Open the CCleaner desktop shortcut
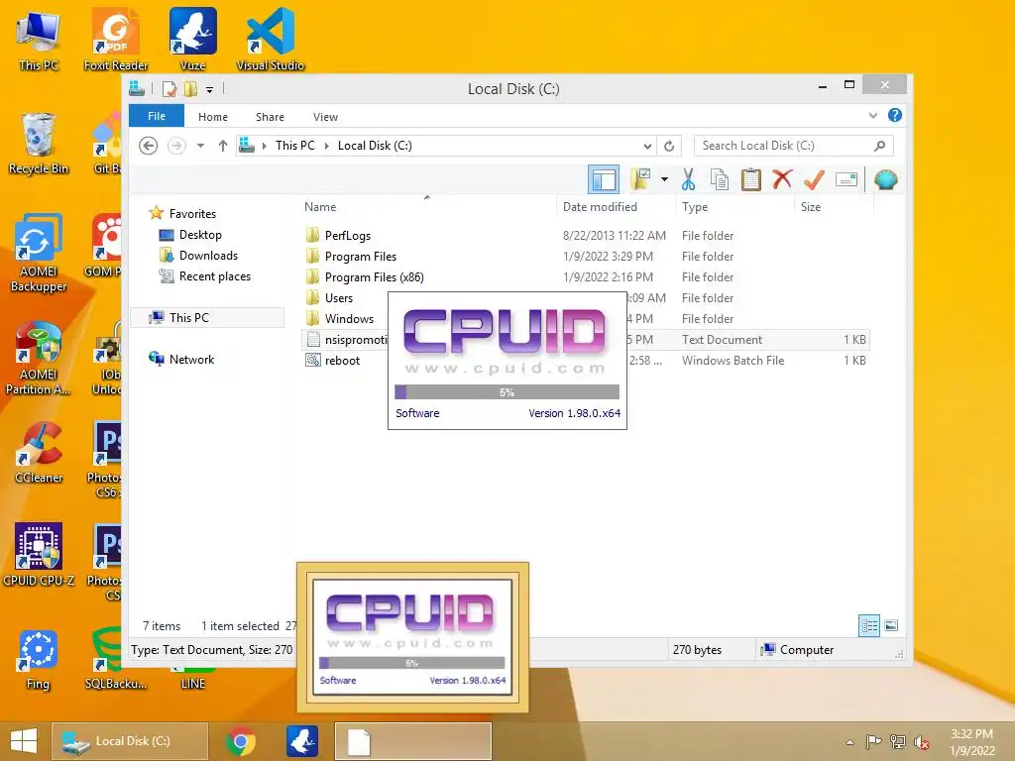 (39, 452)
